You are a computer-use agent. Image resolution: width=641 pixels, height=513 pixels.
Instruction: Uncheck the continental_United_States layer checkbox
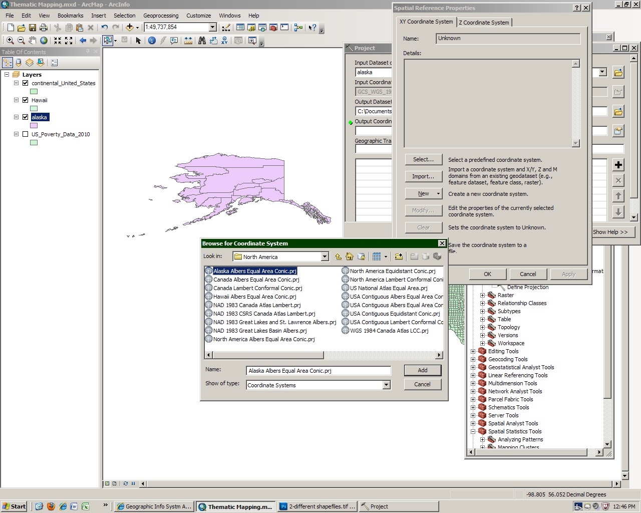point(26,83)
